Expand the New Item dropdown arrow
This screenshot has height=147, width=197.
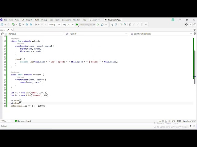coord(16,24)
